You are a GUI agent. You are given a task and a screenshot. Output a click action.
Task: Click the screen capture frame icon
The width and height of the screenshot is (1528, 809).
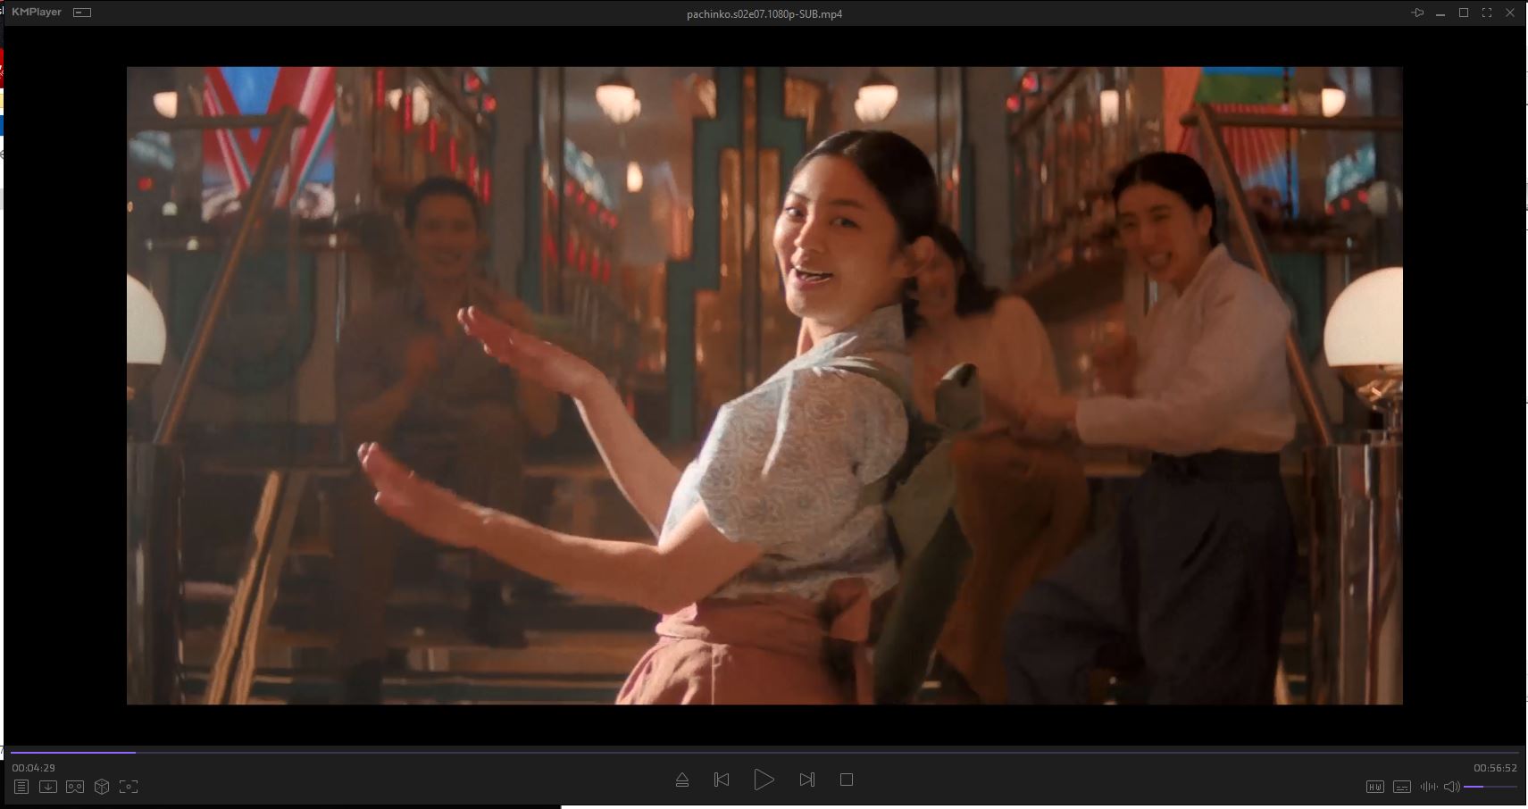point(129,787)
